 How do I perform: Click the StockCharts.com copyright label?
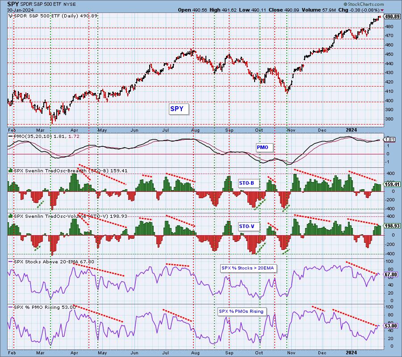(x=364, y=4)
